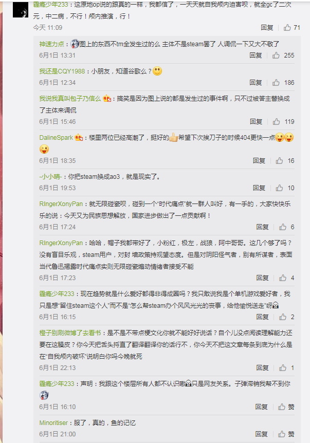This screenshot has width=310, height=443.
Task: Open 霾瘾少年233's avatar image
Action: click(21, 10)
